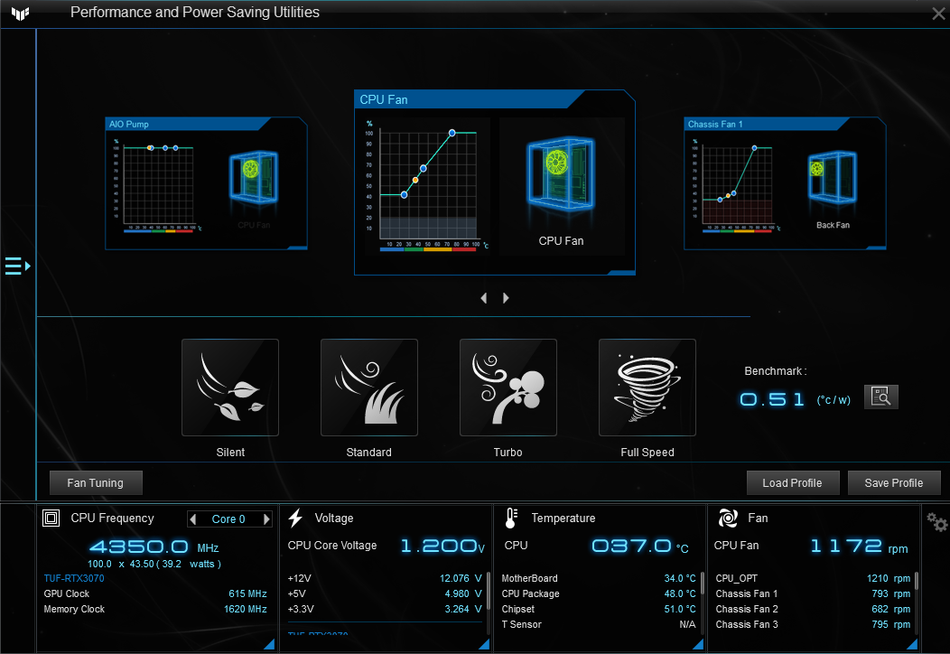Select the Standard fan mode icon
The height and width of the screenshot is (654, 950).
pyautogui.click(x=369, y=388)
